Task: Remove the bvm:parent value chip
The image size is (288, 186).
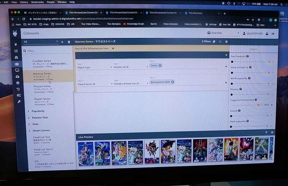Action: pyautogui.click(x=172, y=82)
